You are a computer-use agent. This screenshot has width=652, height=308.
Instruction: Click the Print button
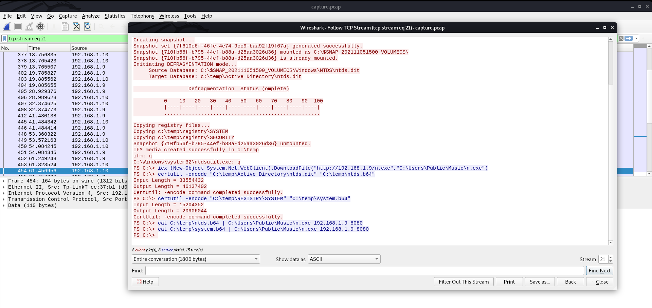click(509, 282)
